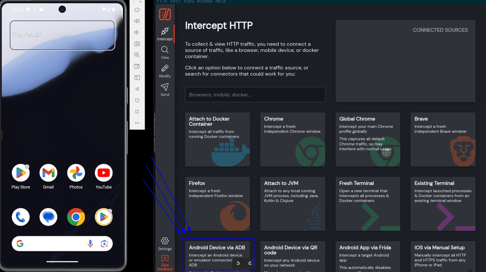Select the Android Device via QR code card

[293, 256]
